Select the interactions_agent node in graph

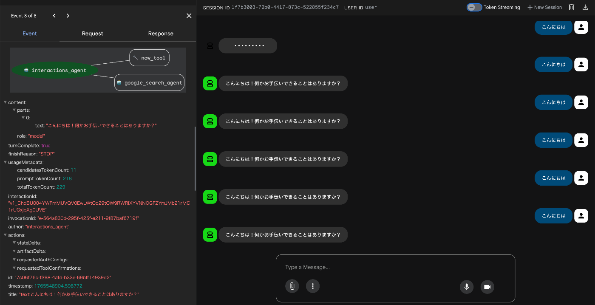[x=55, y=70]
